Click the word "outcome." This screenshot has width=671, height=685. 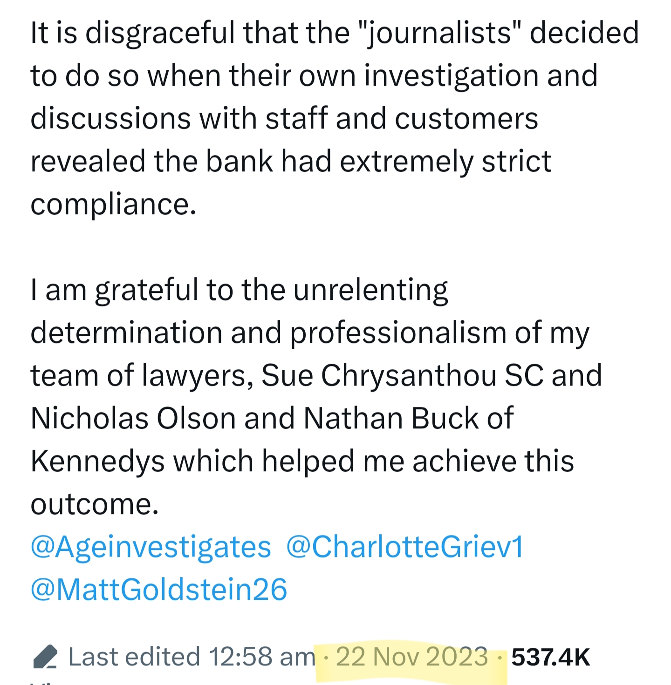(x=95, y=504)
